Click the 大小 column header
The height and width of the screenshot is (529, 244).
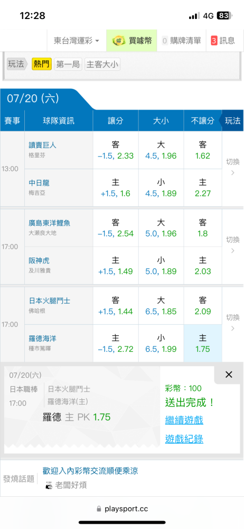[x=161, y=121]
